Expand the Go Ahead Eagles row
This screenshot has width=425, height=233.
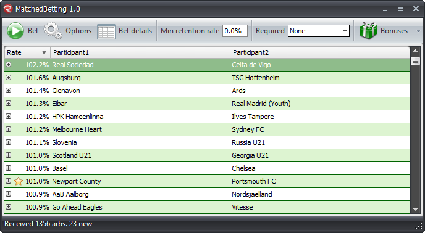click(x=9, y=206)
